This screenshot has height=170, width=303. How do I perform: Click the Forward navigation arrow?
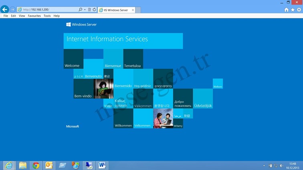click(12, 10)
